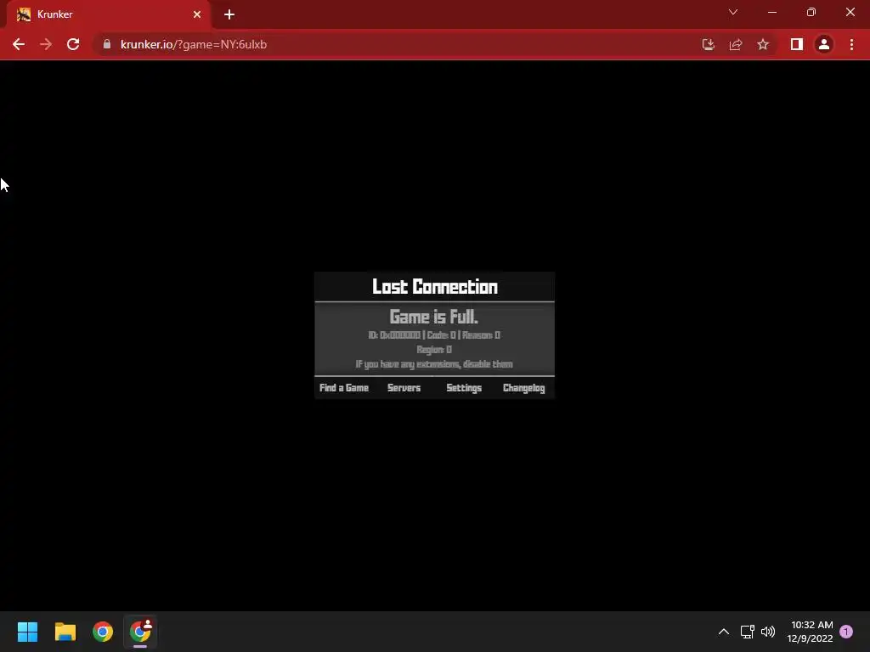
Task: Toggle the browser side panel
Action: tap(797, 44)
